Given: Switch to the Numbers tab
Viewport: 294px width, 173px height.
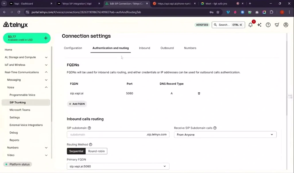Looking at the screenshot, I should 190,48.
